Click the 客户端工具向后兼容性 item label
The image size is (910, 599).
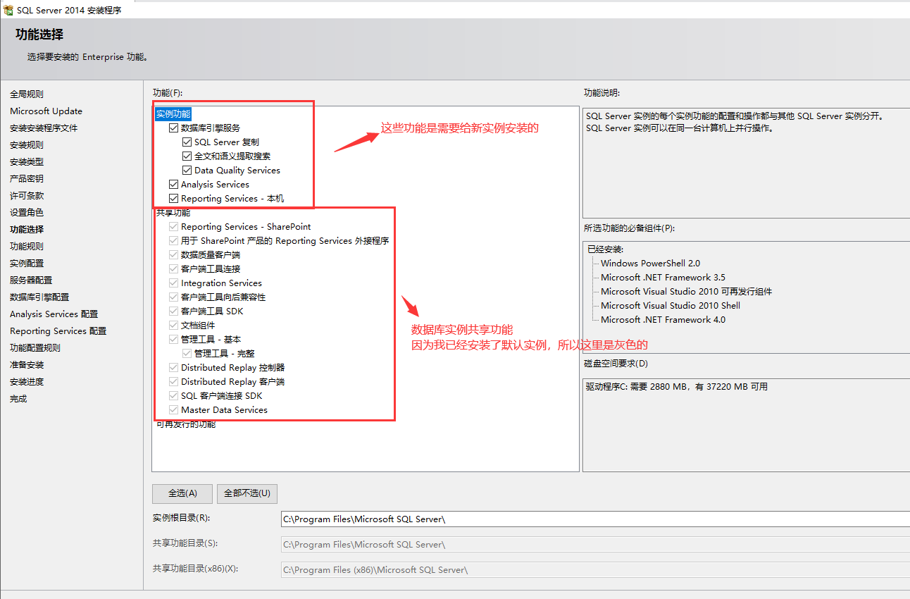223,297
